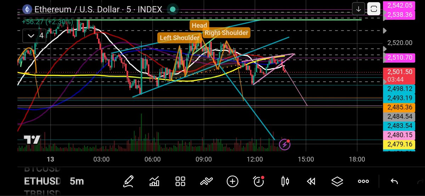Tap the Ethereum symbol icon in title

[27, 9]
